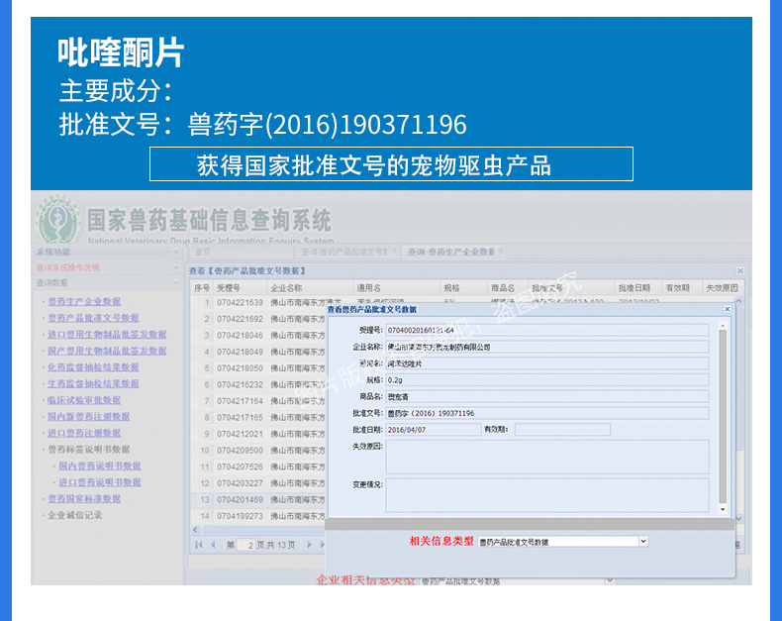Select table row with 受理号 0704209500
The height and width of the screenshot is (621, 782).
(x=257, y=451)
